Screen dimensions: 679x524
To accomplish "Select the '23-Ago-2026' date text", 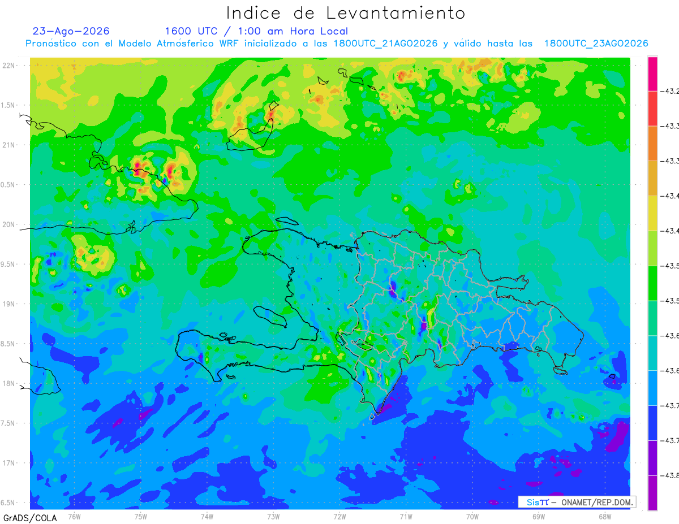I will tap(71, 31).
